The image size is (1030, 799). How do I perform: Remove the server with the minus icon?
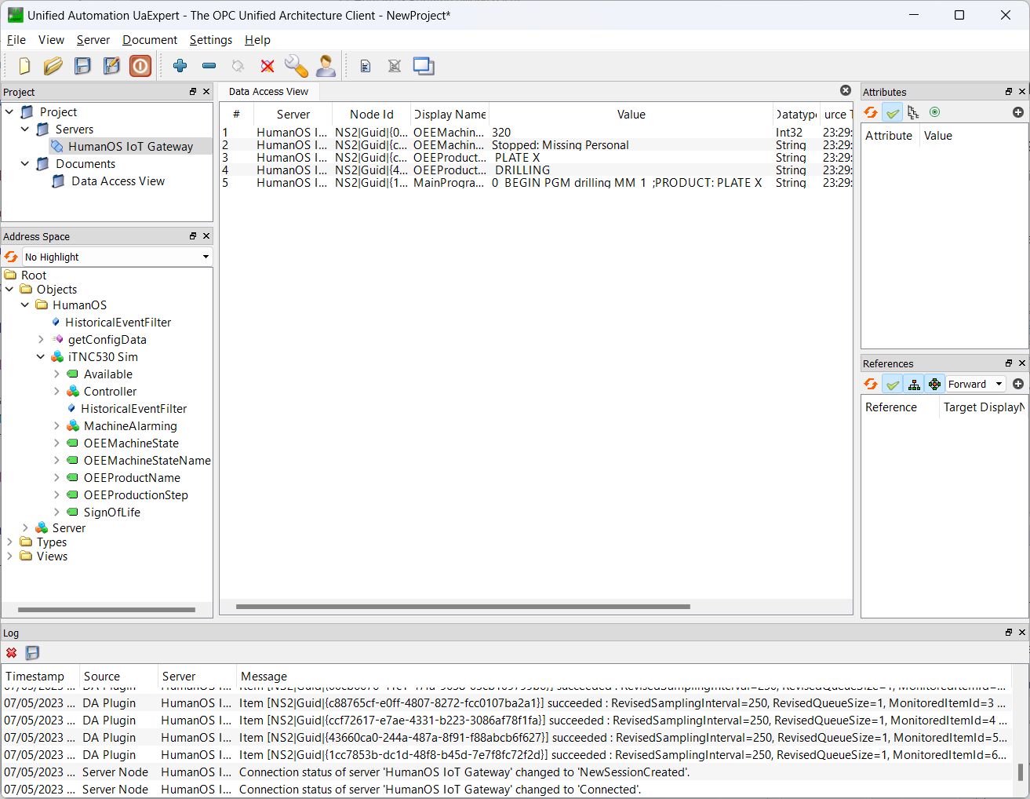(209, 66)
